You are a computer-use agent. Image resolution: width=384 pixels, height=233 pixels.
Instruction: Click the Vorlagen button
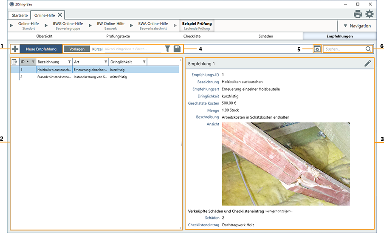77,49
